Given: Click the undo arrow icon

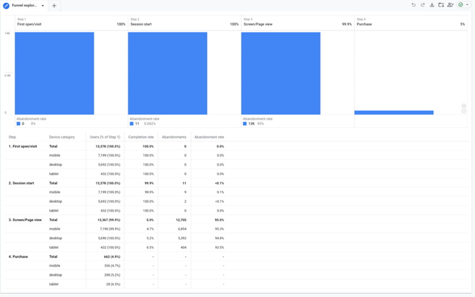Looking at the screenshot, I should pos(413,5).
